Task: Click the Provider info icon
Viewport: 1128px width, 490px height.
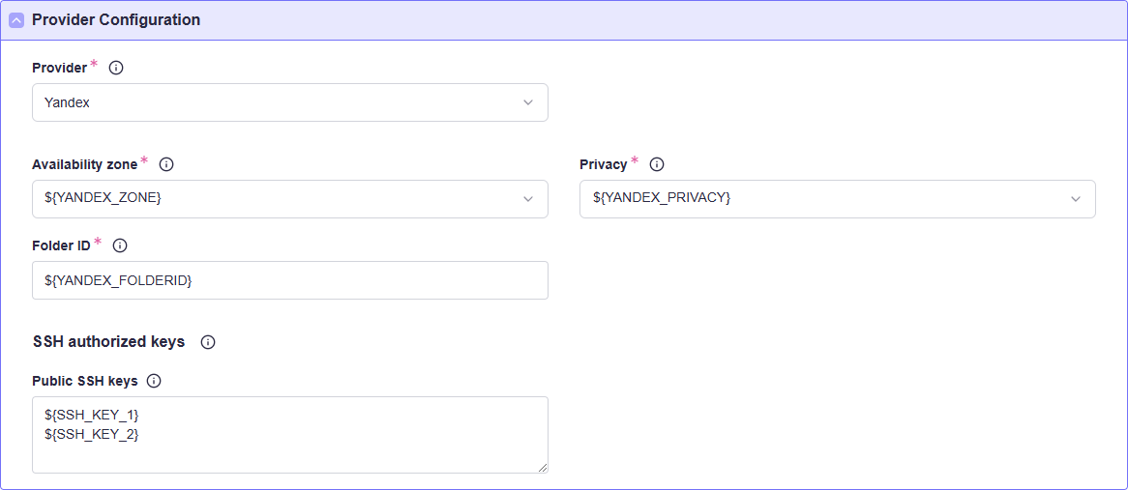Action: pos(116,68)
